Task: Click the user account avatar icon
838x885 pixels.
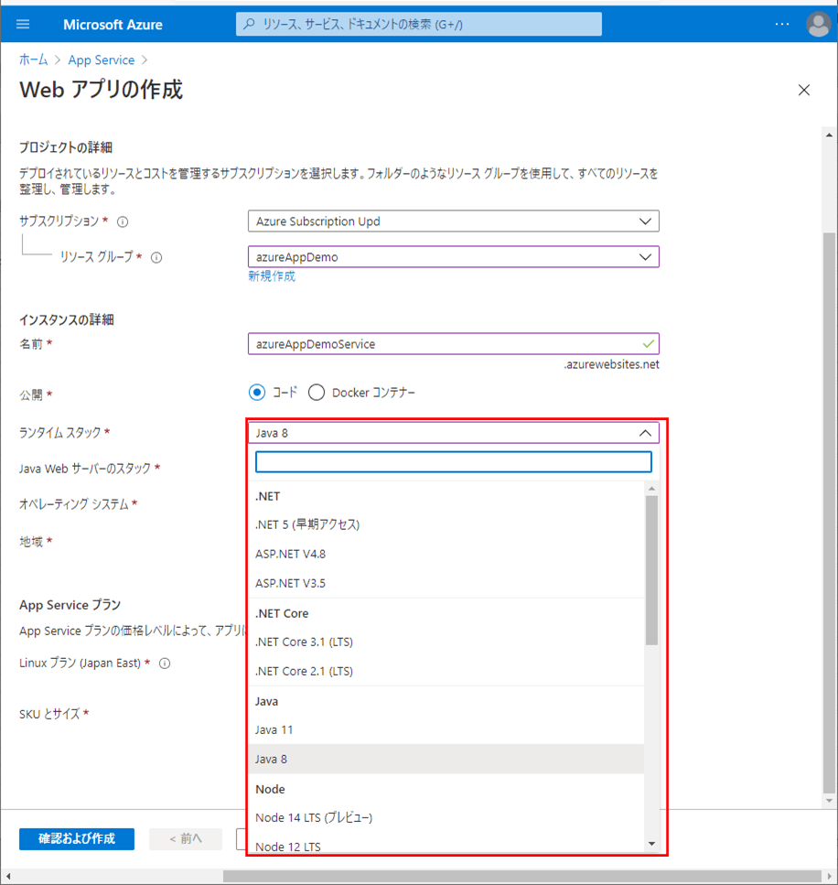Action: coord(818,25)
